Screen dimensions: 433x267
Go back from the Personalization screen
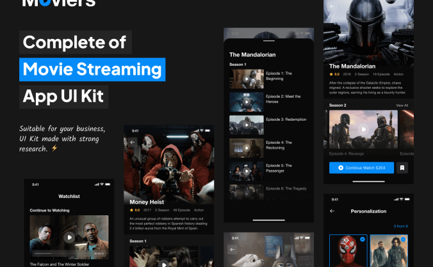(332, 211)
